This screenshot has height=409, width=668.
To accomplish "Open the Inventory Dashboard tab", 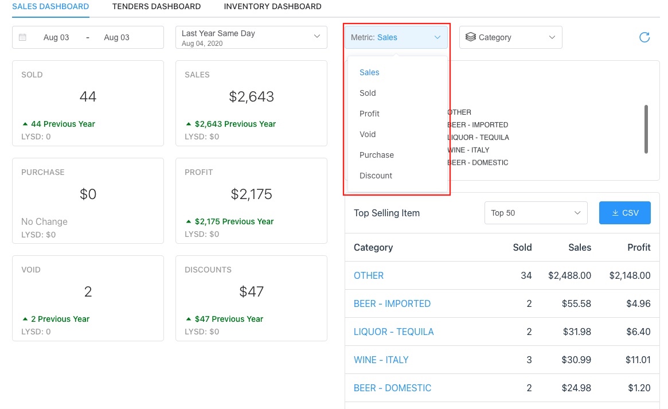I will click(272, 7).
